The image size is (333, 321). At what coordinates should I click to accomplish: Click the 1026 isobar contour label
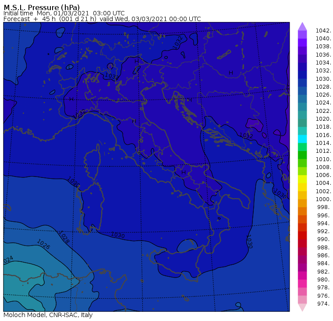click(43, 244)
